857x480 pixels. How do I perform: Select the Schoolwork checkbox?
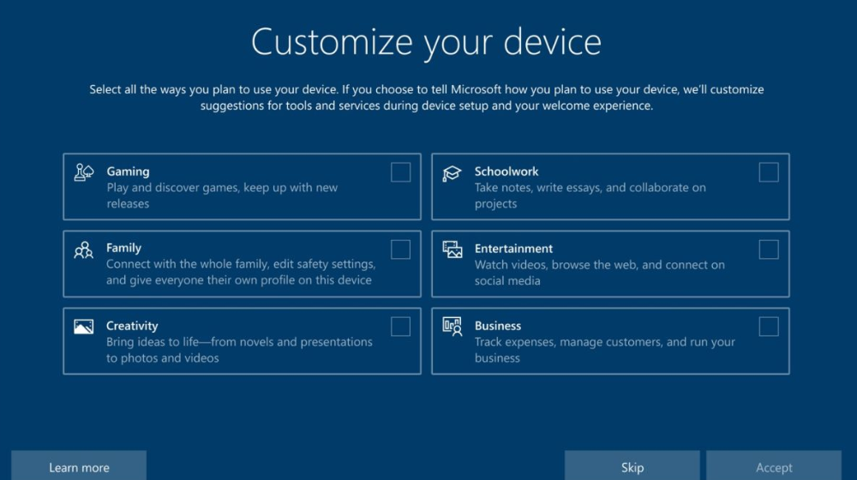[x=769, y=172]
